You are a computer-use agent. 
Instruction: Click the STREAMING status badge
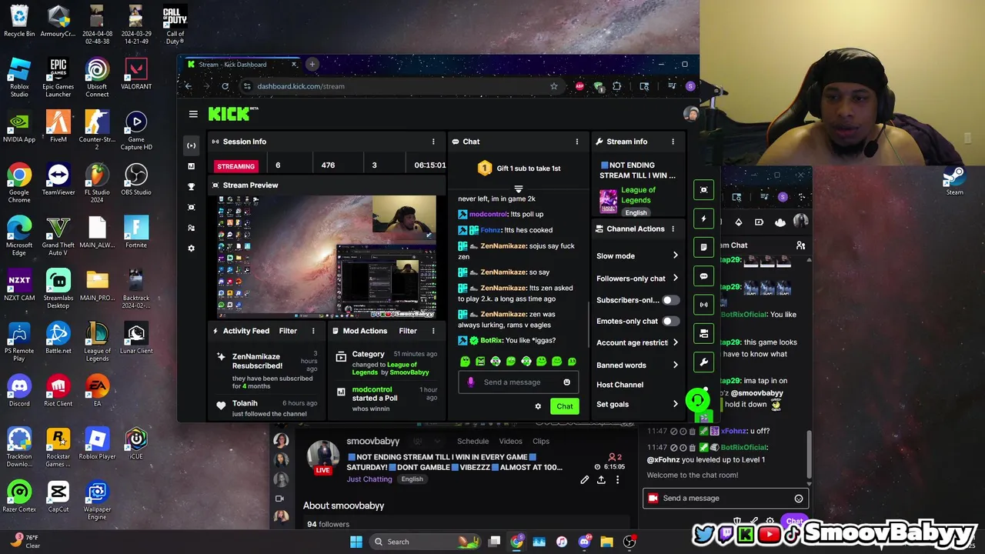[235, 166]
